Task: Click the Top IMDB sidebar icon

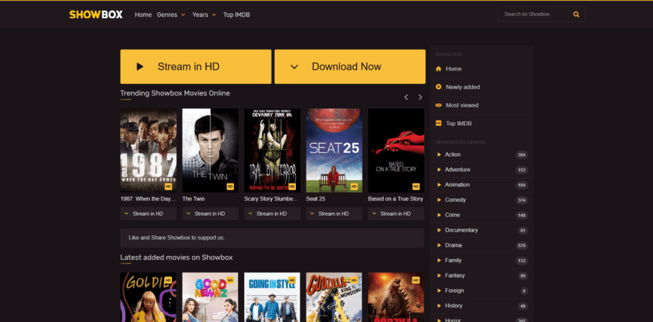Action: pos(438,123)
